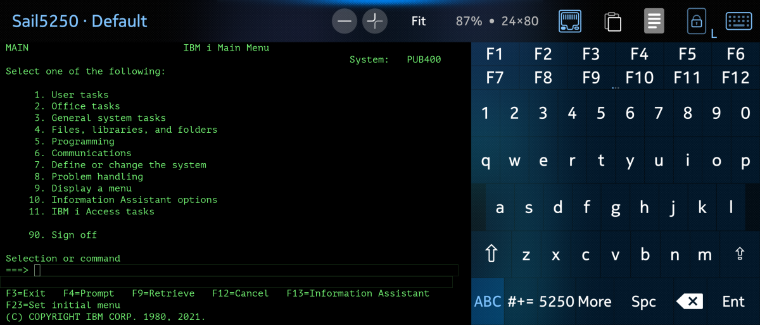Viewport: 760px width, 325px height.
Task: Open the document lines menu icon
Action: [654, 21]
